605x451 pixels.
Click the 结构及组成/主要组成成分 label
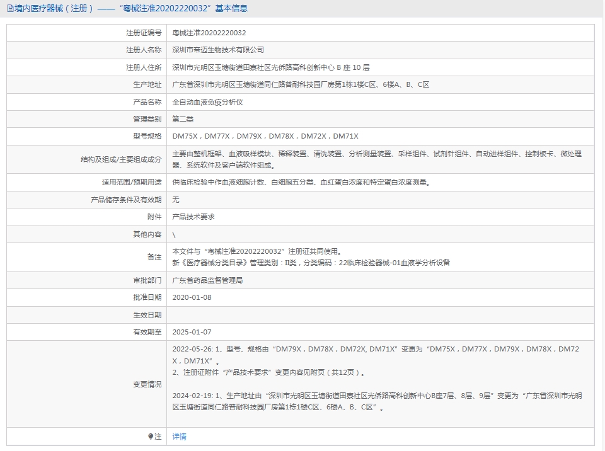pos(121,159)
